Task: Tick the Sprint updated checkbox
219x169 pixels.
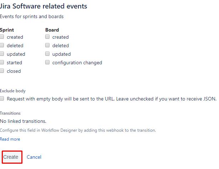Action: click(2, 54)
